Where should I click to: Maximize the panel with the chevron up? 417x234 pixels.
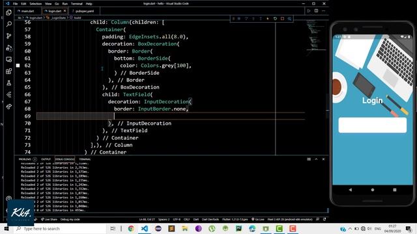[316, 159]
